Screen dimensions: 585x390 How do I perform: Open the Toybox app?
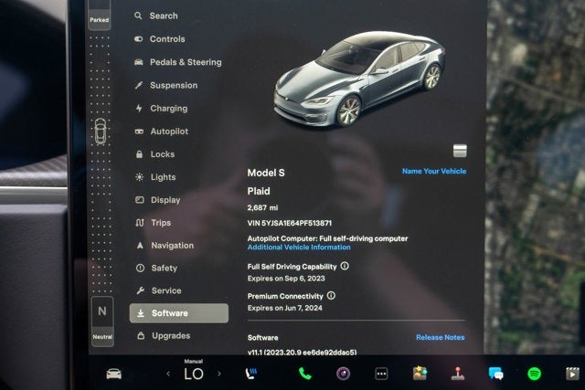pos(420,374)
